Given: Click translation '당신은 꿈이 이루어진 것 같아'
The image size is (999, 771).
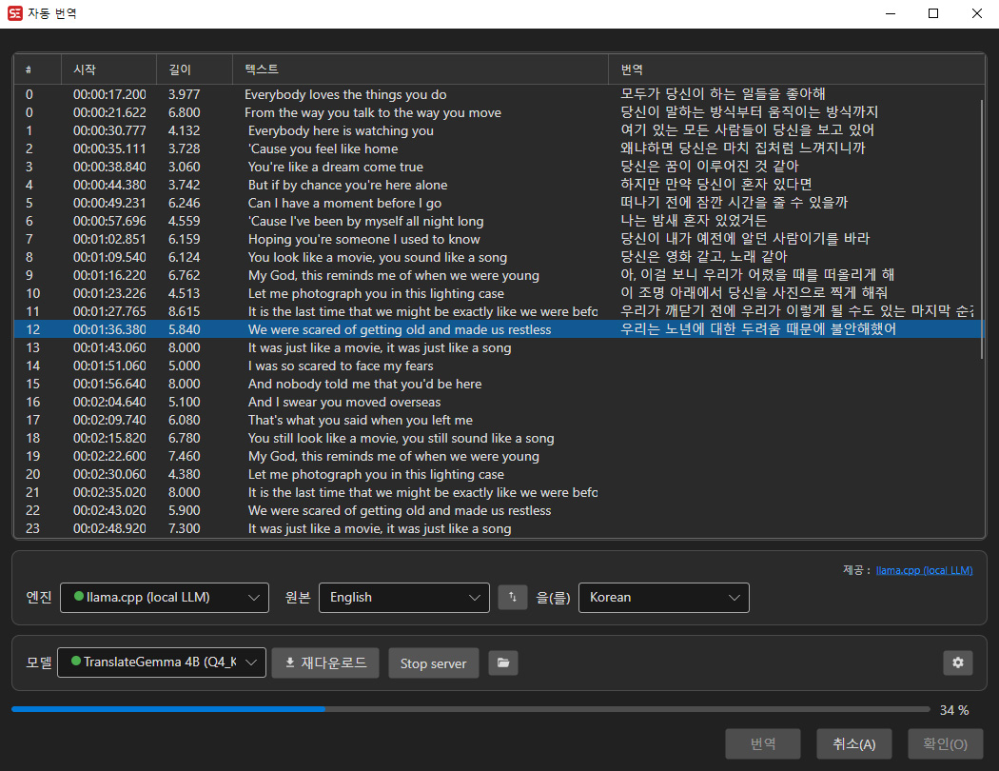Looking at the screenshot, I should [x=709, y=167].
